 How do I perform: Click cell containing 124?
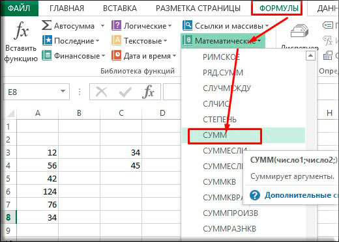(x=38, y=191)
